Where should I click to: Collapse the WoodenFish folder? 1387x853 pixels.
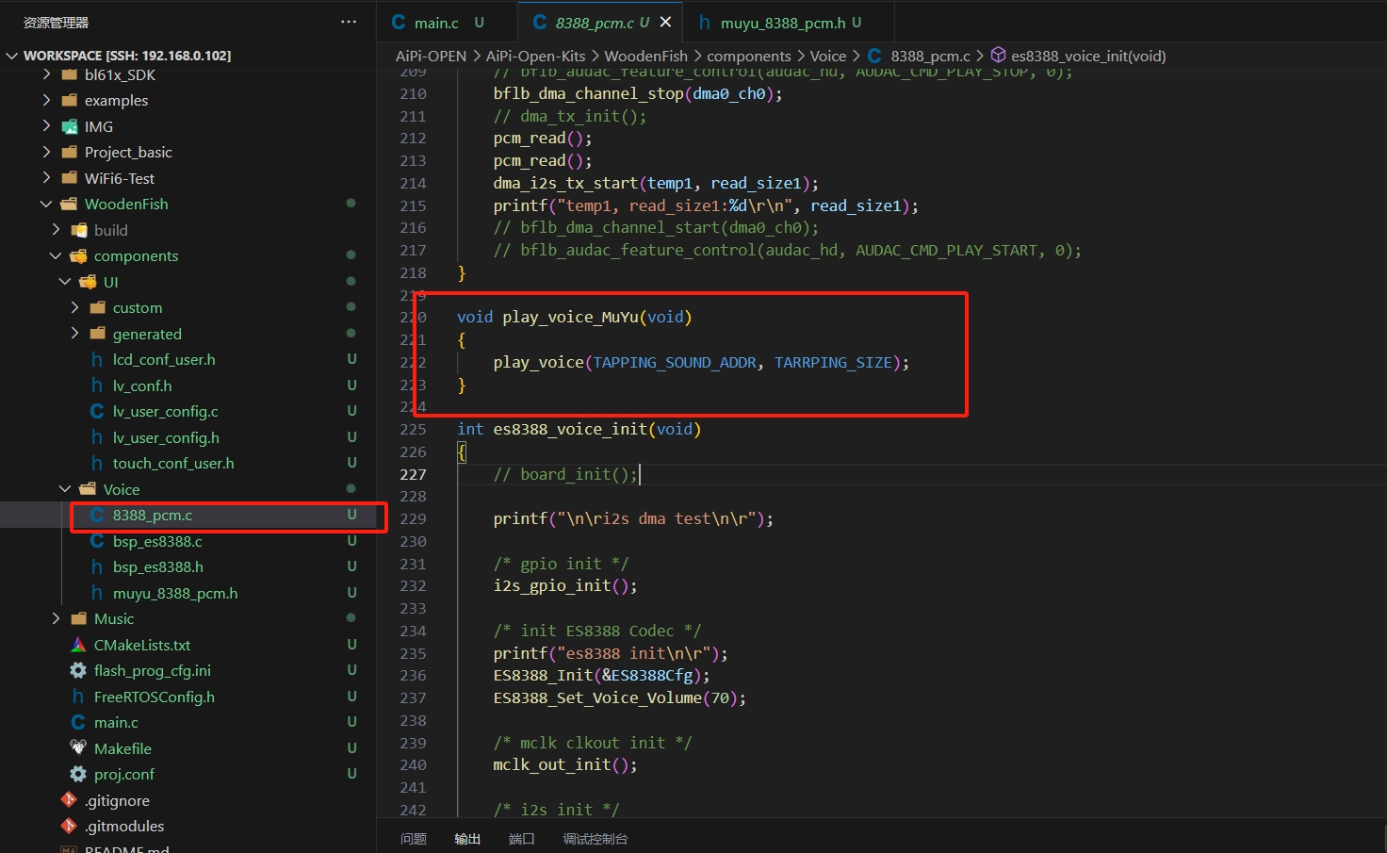click(46, 204)
